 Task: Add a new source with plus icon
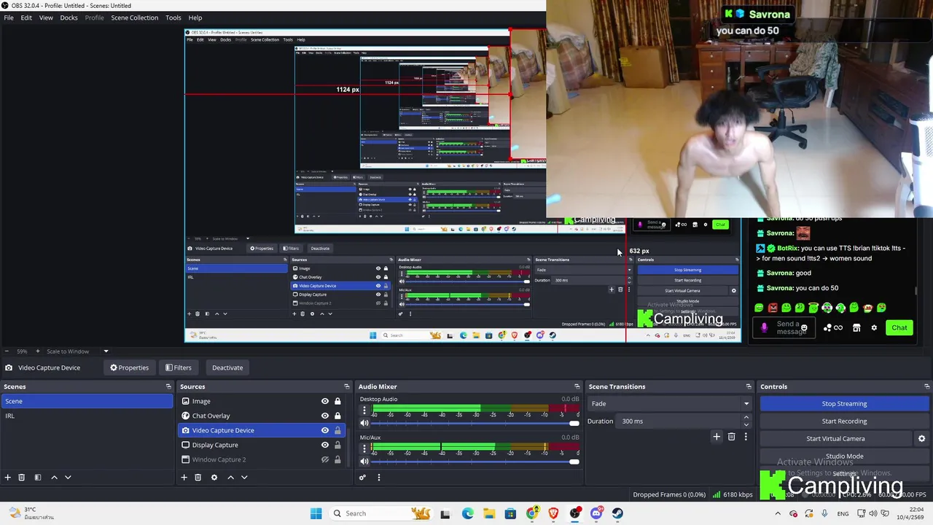pos(184,478)
